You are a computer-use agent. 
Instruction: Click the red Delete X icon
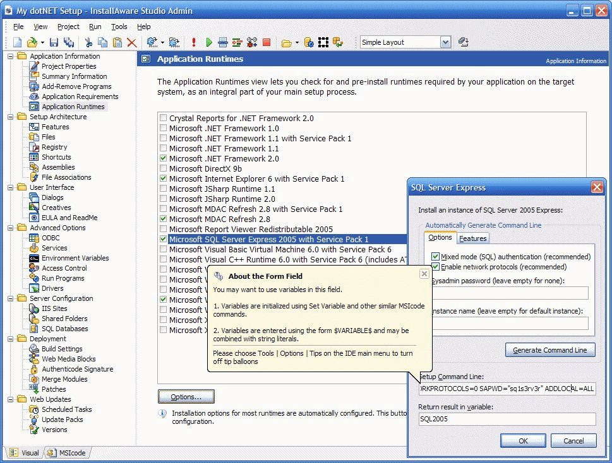tap(132, 42)
